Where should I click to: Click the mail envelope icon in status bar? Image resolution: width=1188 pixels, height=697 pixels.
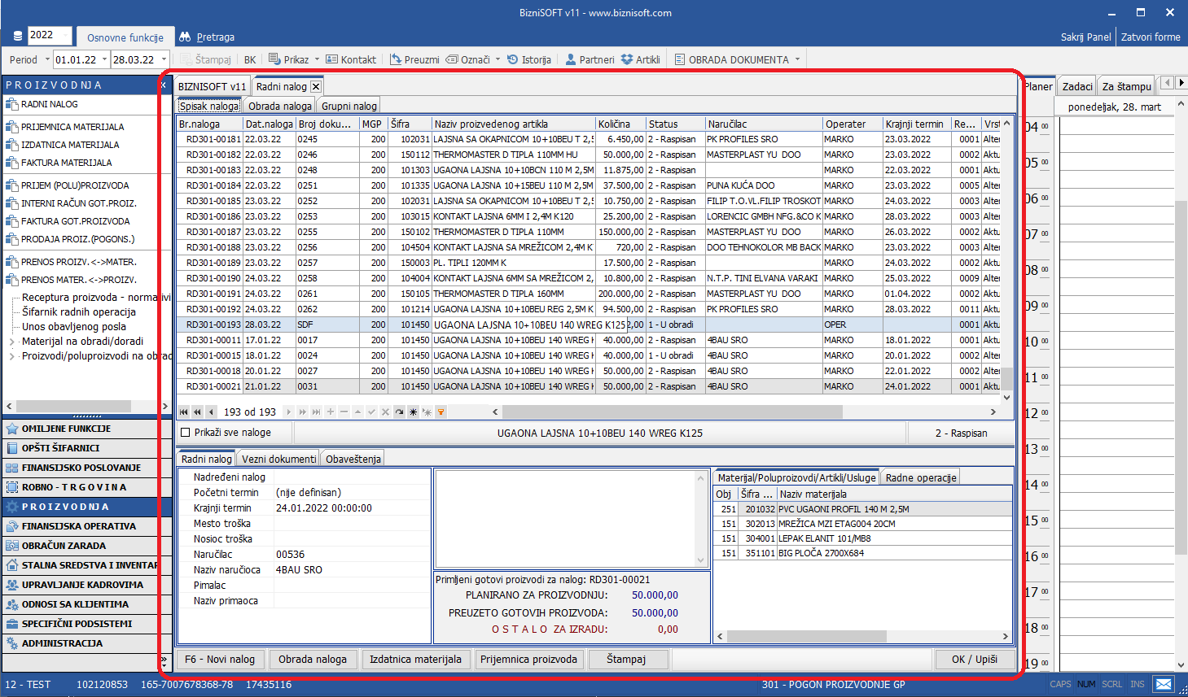point(1163,684)
